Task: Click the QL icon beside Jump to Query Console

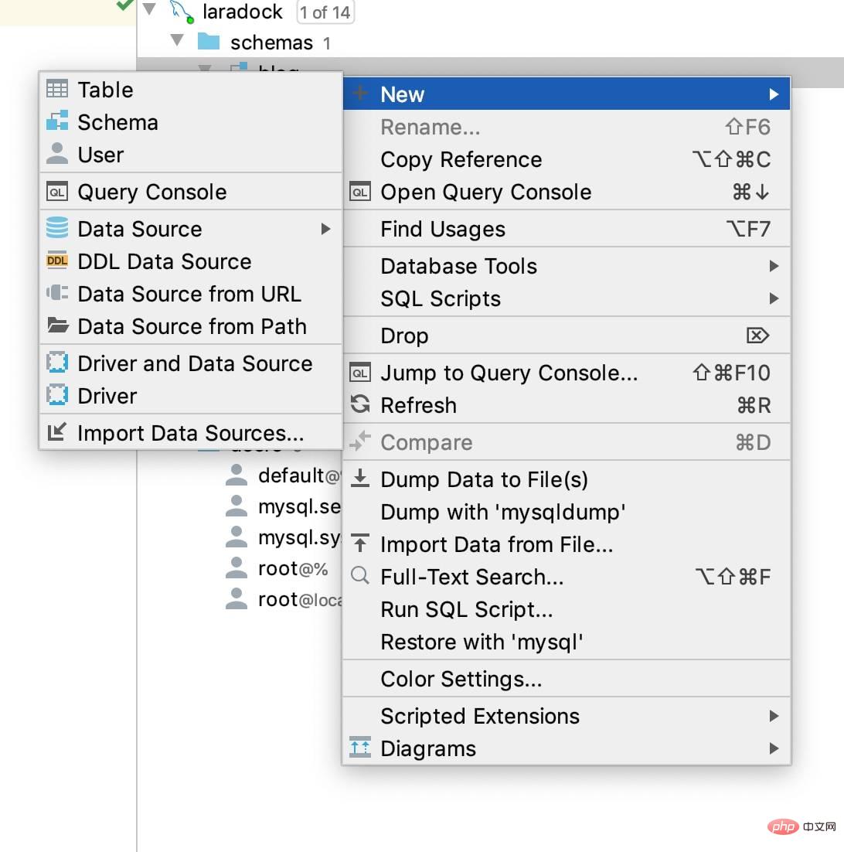Action: [360, 373]
